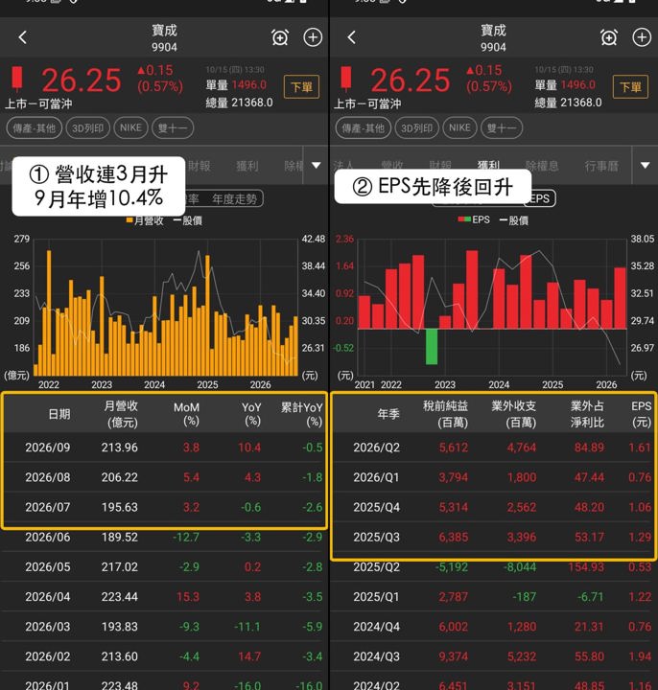Select ratio value -6.71 for 2025/Q1
The image size is (658, 690).
(590, 597)
